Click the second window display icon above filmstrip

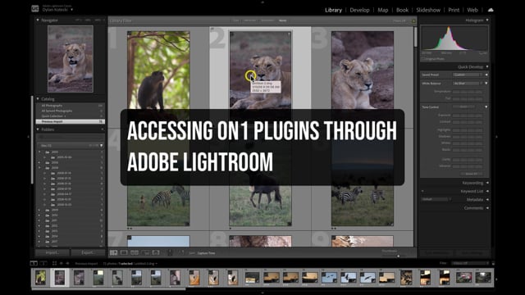click(x=43, y=264)
